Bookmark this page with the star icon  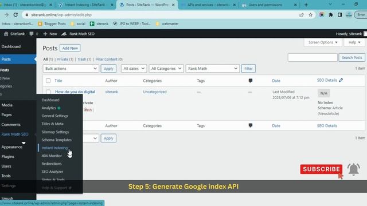(x=311, y=15)
